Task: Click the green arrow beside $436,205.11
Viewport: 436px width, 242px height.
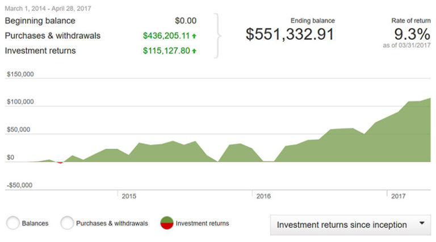Action: [194, 36]
